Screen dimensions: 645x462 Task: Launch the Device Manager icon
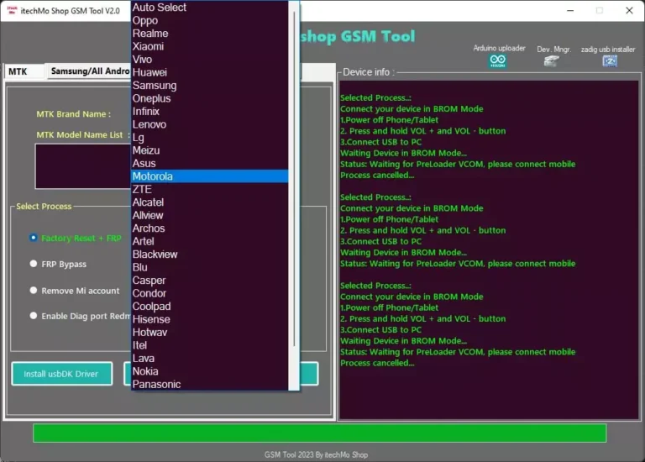pos(551,60)
